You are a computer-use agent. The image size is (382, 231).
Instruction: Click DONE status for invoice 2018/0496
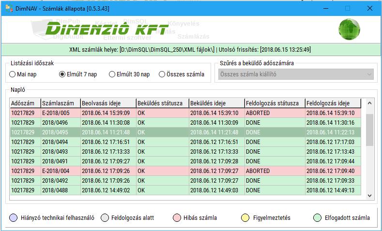pos(253,123)
